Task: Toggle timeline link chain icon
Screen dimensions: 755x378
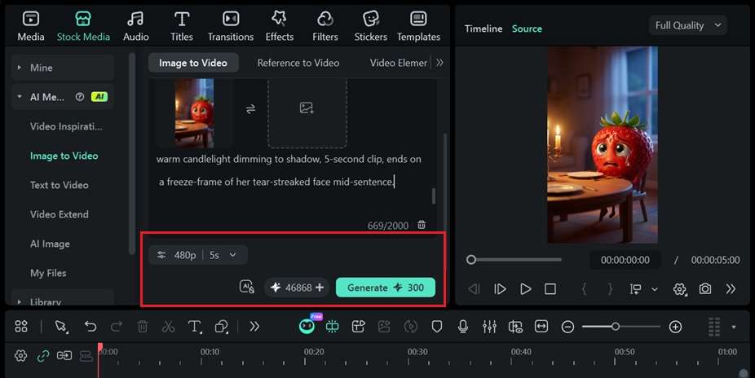Action: click(x=43, y=355)
